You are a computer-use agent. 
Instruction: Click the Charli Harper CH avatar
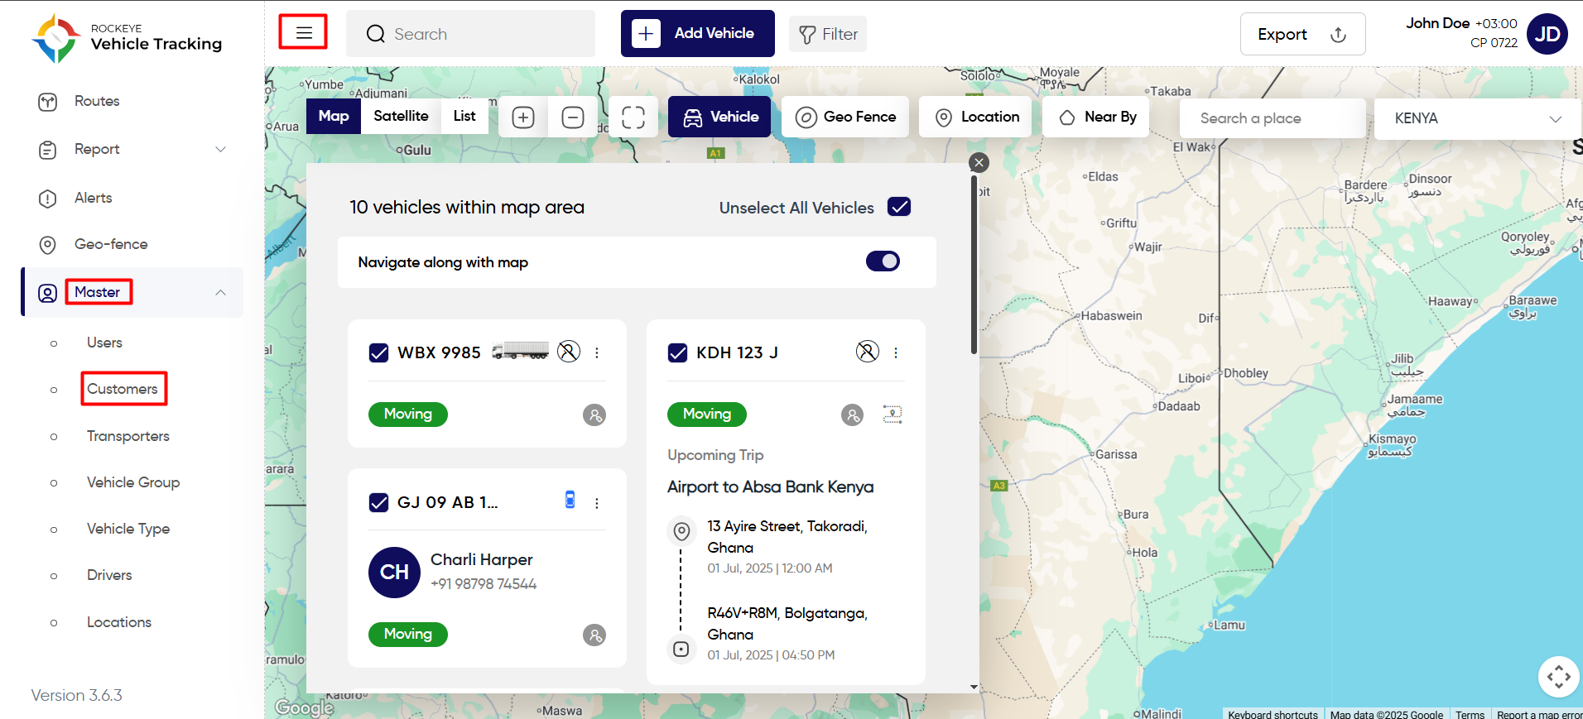click(x=394, y=573)
